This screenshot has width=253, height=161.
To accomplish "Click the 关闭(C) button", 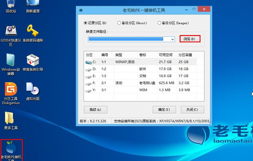I will pyautogui.click(x=192, y=110).
